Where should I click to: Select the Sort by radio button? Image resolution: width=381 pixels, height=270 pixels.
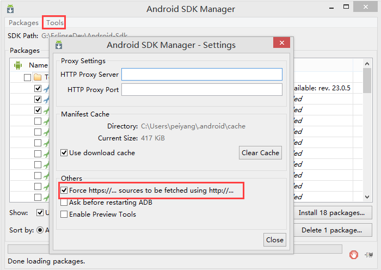tap(40, 230)
